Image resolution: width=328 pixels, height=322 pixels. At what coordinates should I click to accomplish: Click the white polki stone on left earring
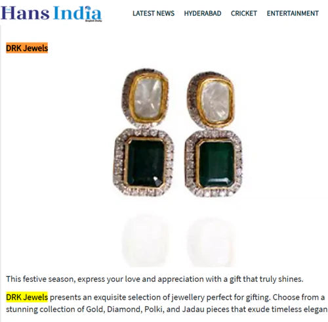(148, 99)
